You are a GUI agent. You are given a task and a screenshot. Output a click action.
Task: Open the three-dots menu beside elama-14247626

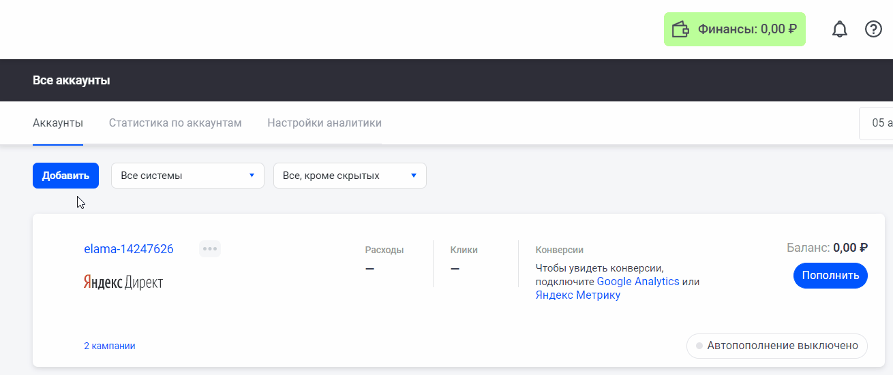[210, 249]
